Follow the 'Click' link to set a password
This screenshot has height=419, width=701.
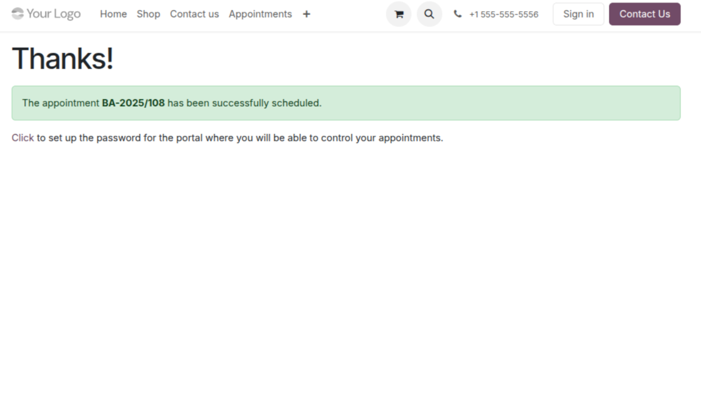22,138
